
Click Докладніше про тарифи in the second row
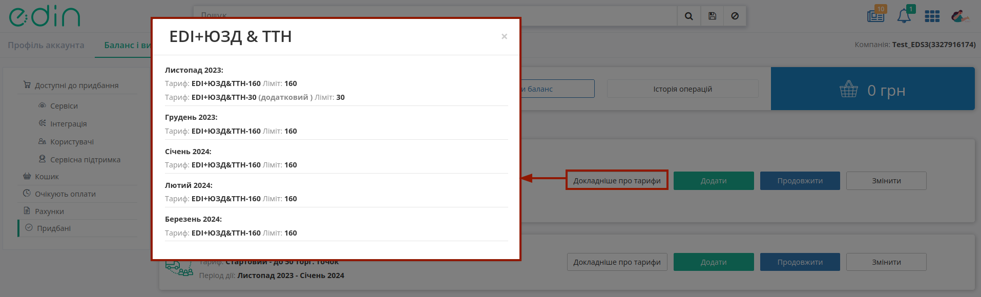617,262
